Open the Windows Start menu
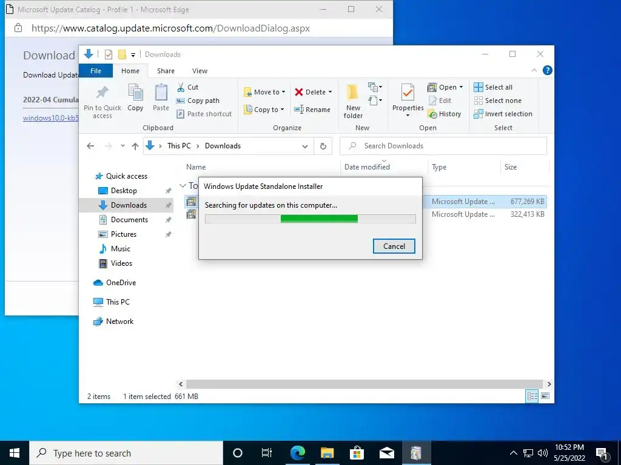 [x=15, y=453]
